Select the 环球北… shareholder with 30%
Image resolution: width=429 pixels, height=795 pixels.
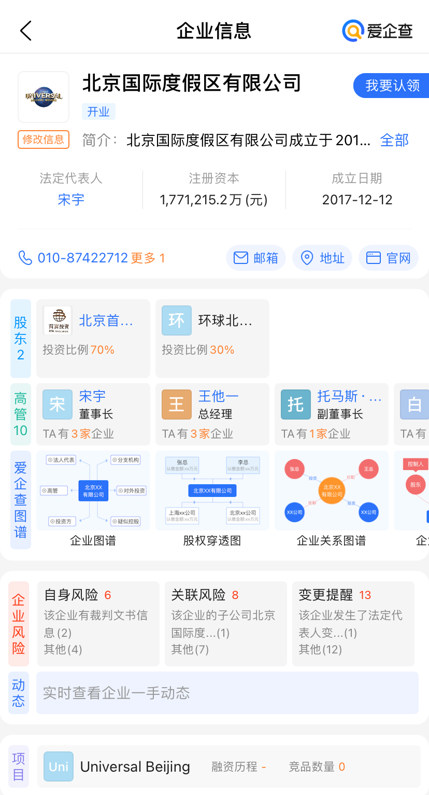tap(212, 338)
